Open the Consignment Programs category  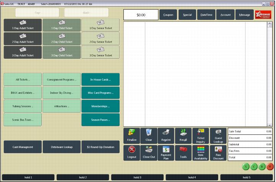pos(62,79)
